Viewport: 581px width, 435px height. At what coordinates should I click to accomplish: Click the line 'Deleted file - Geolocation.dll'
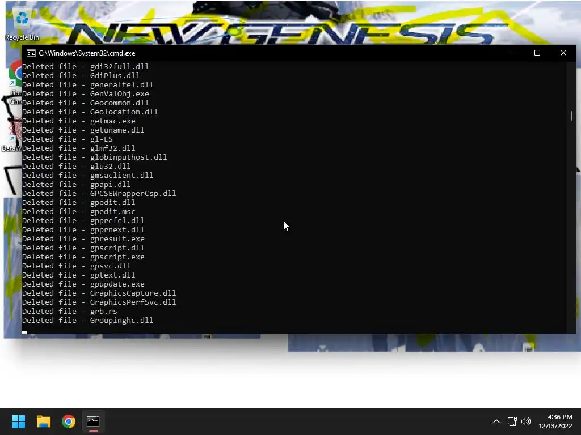click(90, 112)
